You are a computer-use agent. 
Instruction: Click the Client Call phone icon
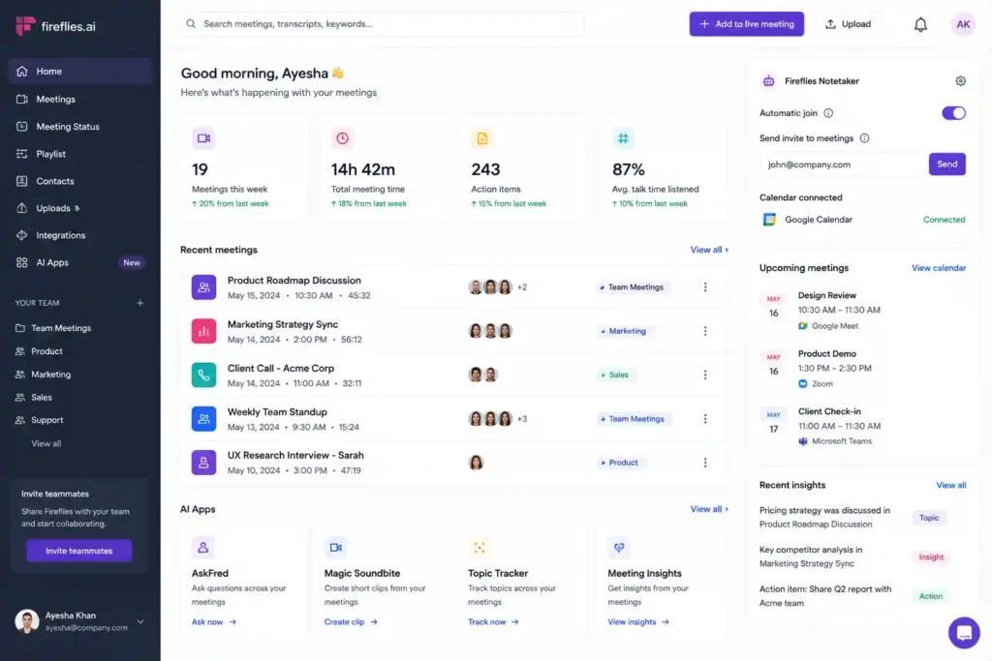pyautogui.click(x=203, y=375)
